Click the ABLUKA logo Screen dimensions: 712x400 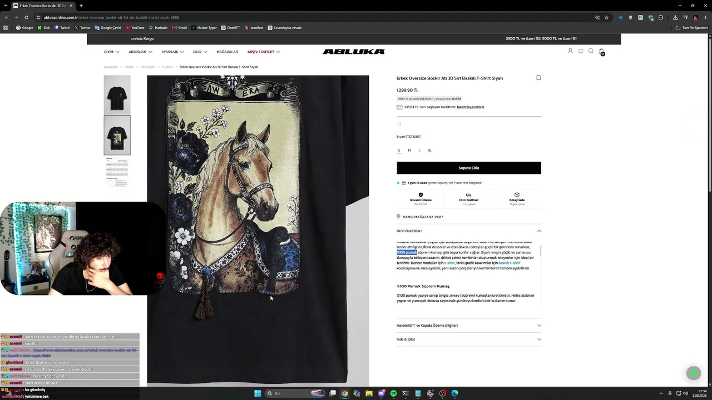coord(354,52)
